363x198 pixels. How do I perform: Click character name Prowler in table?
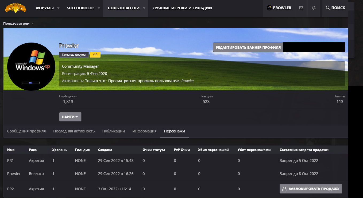(x=14, y=174)
